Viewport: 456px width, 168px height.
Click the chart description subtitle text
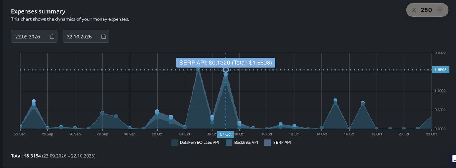click(70, 19)
